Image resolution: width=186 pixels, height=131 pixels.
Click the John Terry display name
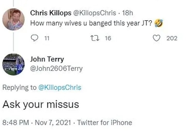(x=47, y=59)
